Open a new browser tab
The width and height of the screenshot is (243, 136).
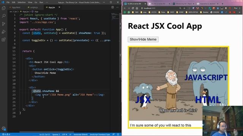click(x=222, y=3)
